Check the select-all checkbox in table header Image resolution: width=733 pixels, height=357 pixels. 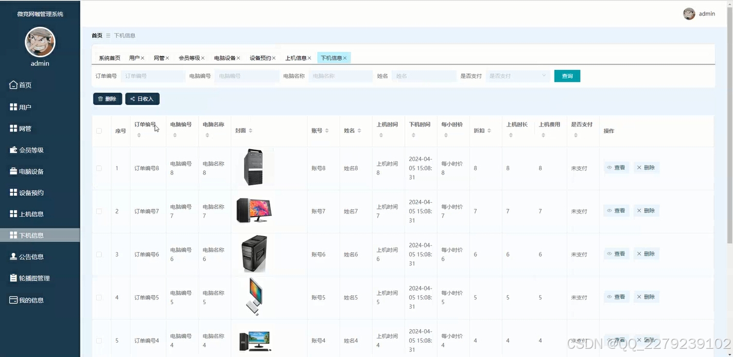click(99, 131)
